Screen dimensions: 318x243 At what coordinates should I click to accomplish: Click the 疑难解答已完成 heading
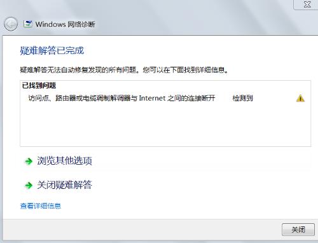pos(52,50)
